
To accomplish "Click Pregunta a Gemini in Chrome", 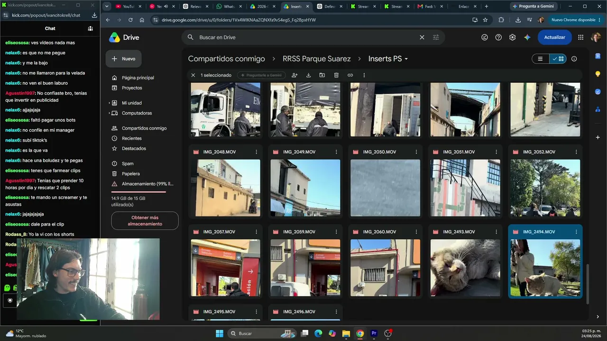I will pos(533,7).
